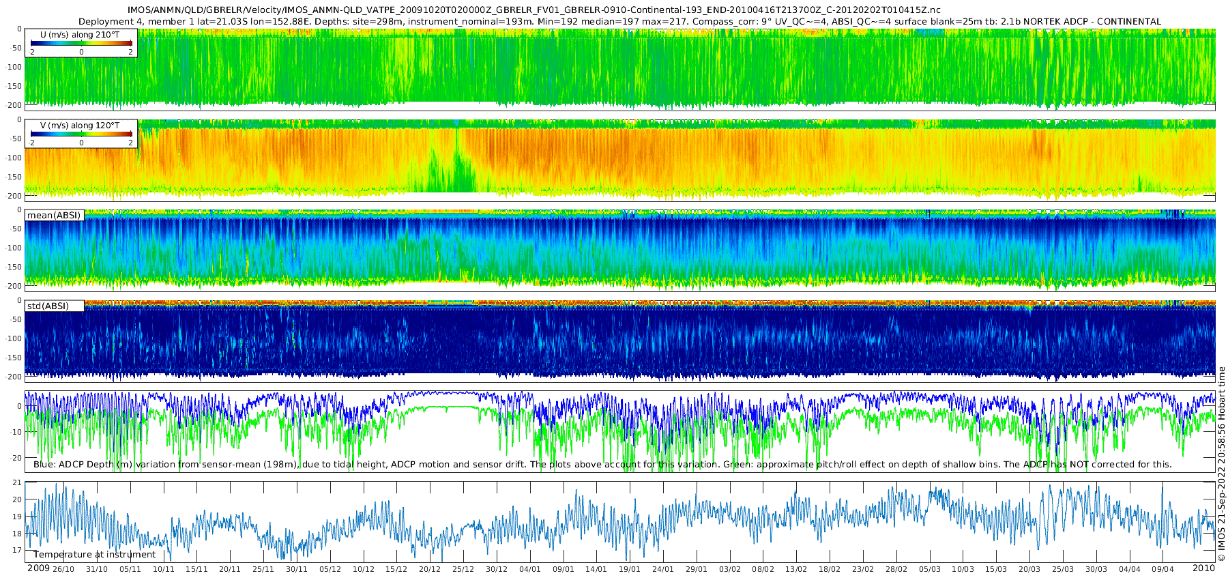Click the '100' depth tick in the U velocity panel
The image size is (1228, 580).
click(15, 67)
